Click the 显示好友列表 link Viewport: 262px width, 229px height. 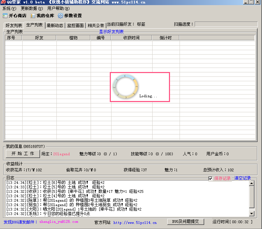[x=111, y=32]
